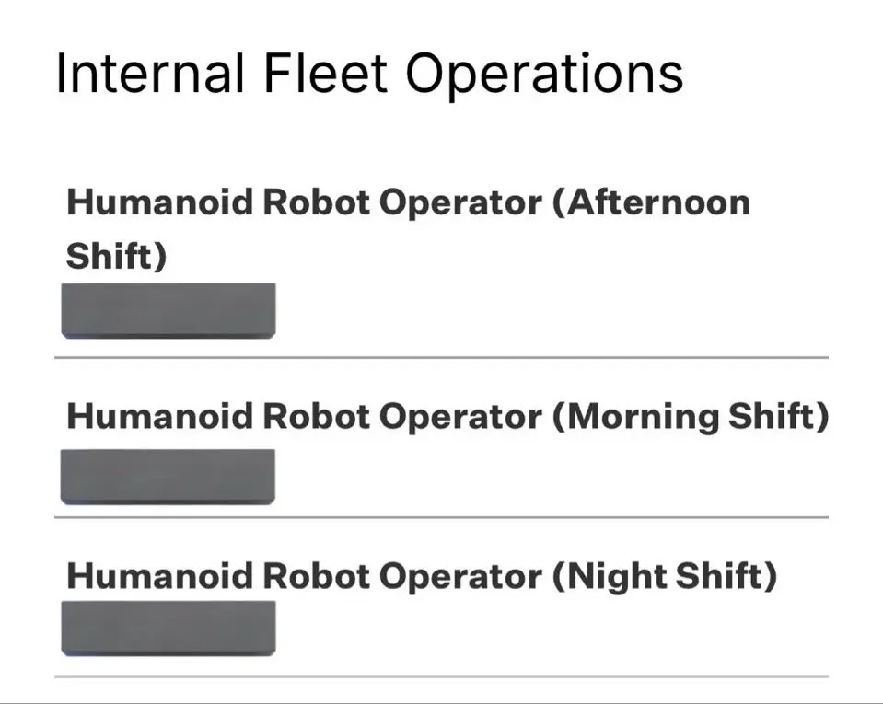The width and height of the screenshot is (883, 704).
Task: Click the wrapped "Shift)" text of the Afternoon listing
Action: tap(117, 257)
